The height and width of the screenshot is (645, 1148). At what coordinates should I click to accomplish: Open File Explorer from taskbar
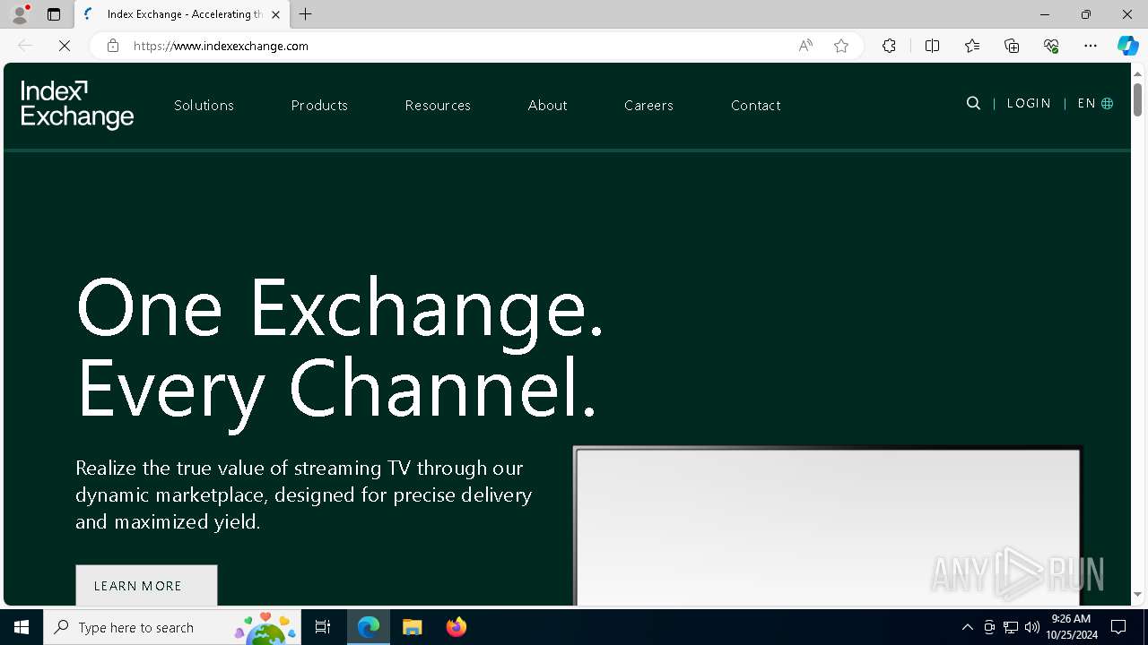click(412, 627)
